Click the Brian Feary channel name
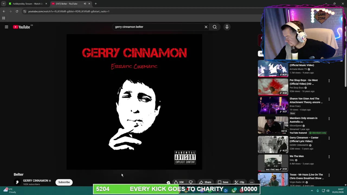 click(295, 106)
